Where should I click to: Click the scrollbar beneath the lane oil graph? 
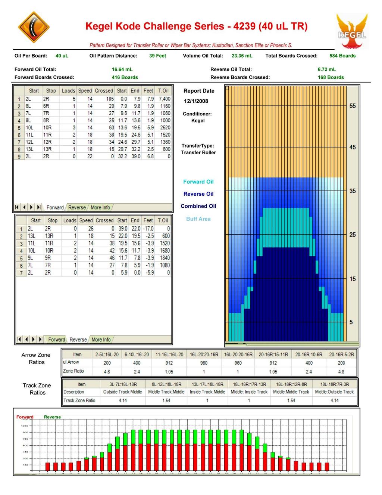[x=292, y=344]
